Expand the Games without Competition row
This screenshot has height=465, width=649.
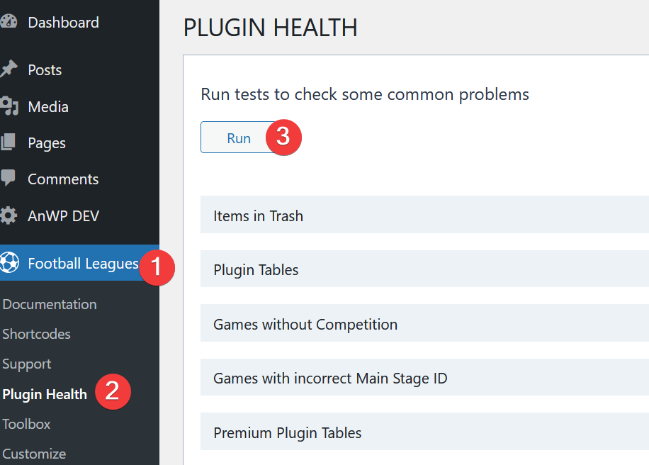[424, 323]
